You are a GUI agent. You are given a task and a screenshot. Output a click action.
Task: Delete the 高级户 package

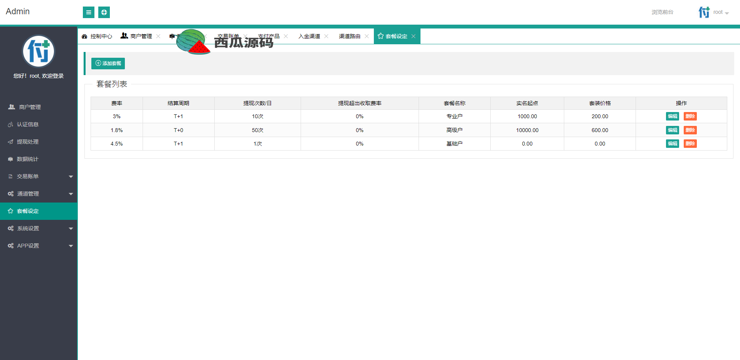(690, 130)
